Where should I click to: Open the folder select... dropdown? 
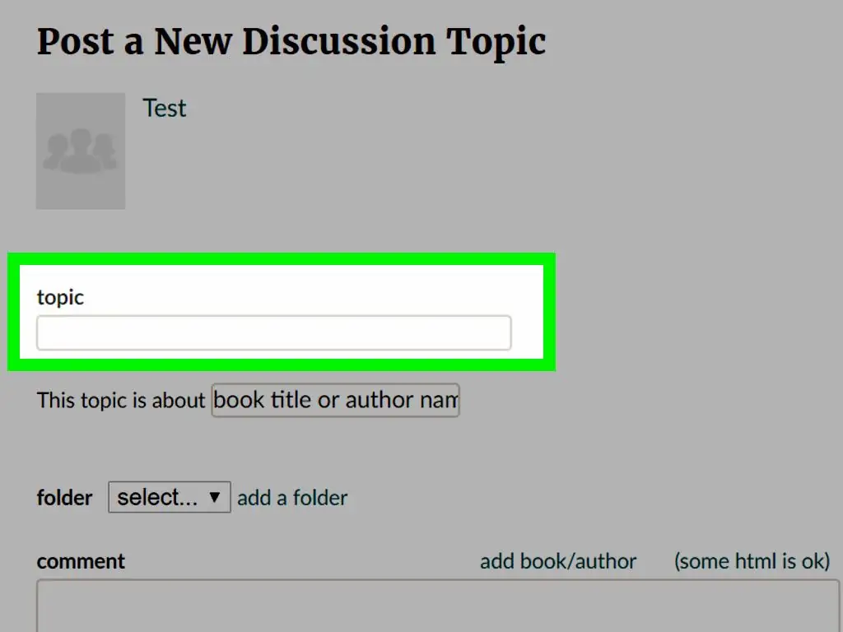(x=170, y=497)
